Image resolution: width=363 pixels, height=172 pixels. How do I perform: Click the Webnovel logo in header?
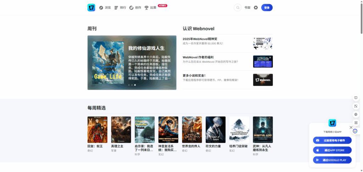click(x=91, y=8)
